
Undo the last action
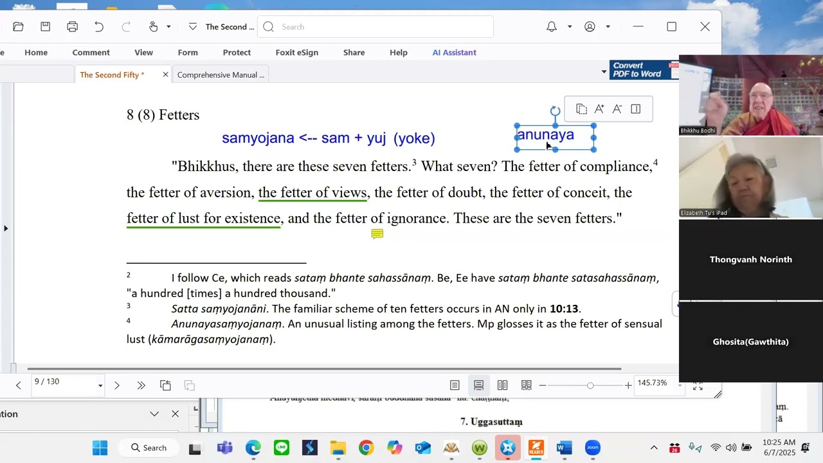pyautogui.click(x=99, y=26)
